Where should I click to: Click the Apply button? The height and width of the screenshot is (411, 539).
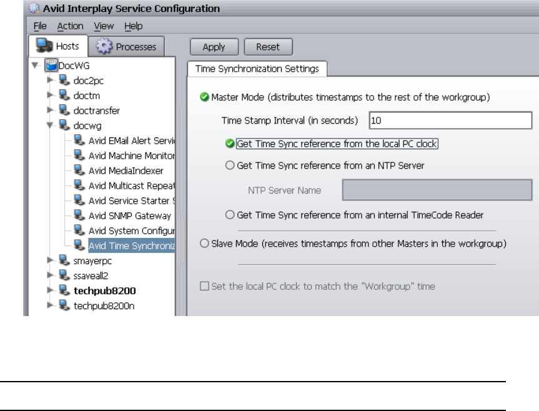coord(214,47)
